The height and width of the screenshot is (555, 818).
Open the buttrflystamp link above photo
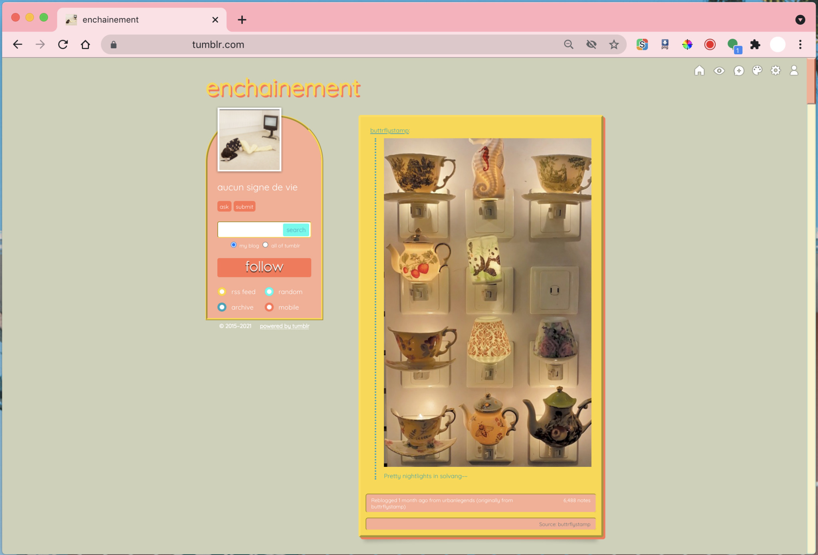click(389, 130)
